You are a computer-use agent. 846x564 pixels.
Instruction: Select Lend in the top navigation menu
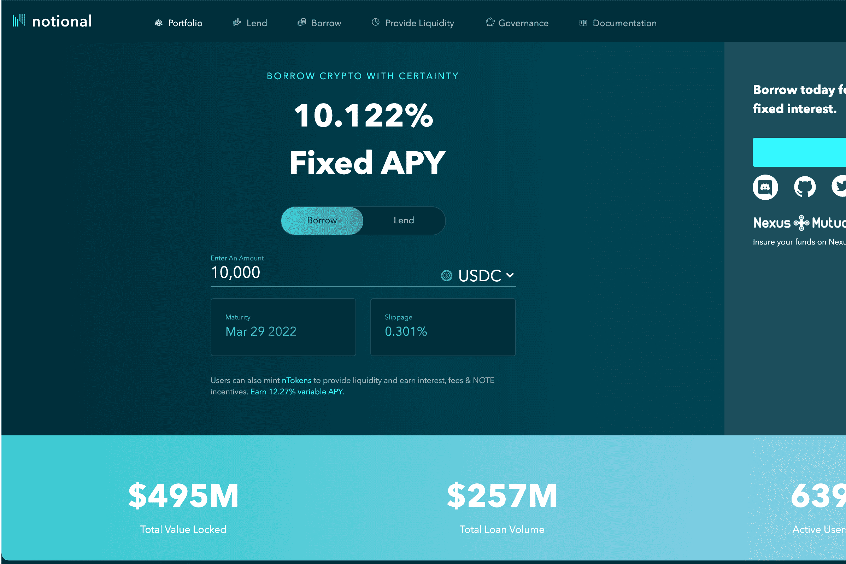pyautogui.click(x=257, y=23)
